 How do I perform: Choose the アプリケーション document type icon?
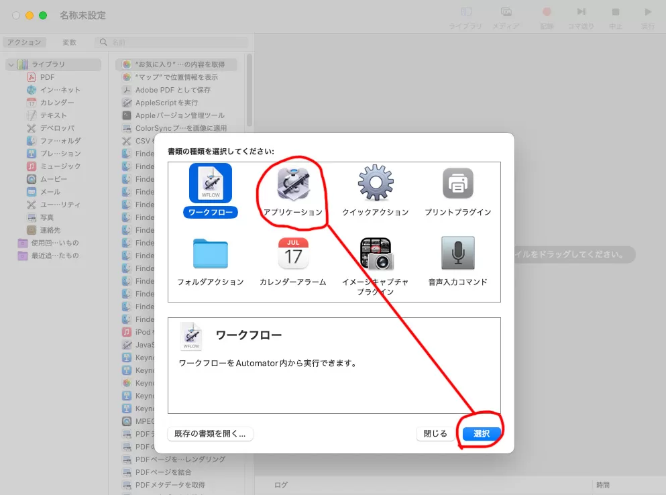coord(292,184)
